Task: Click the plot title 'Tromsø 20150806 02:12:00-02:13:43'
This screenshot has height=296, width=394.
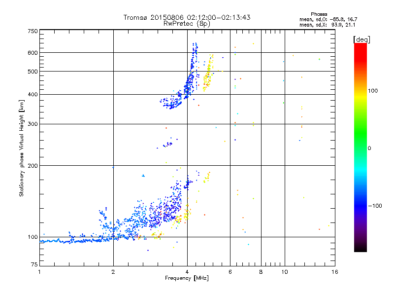Action: [187, 17]
